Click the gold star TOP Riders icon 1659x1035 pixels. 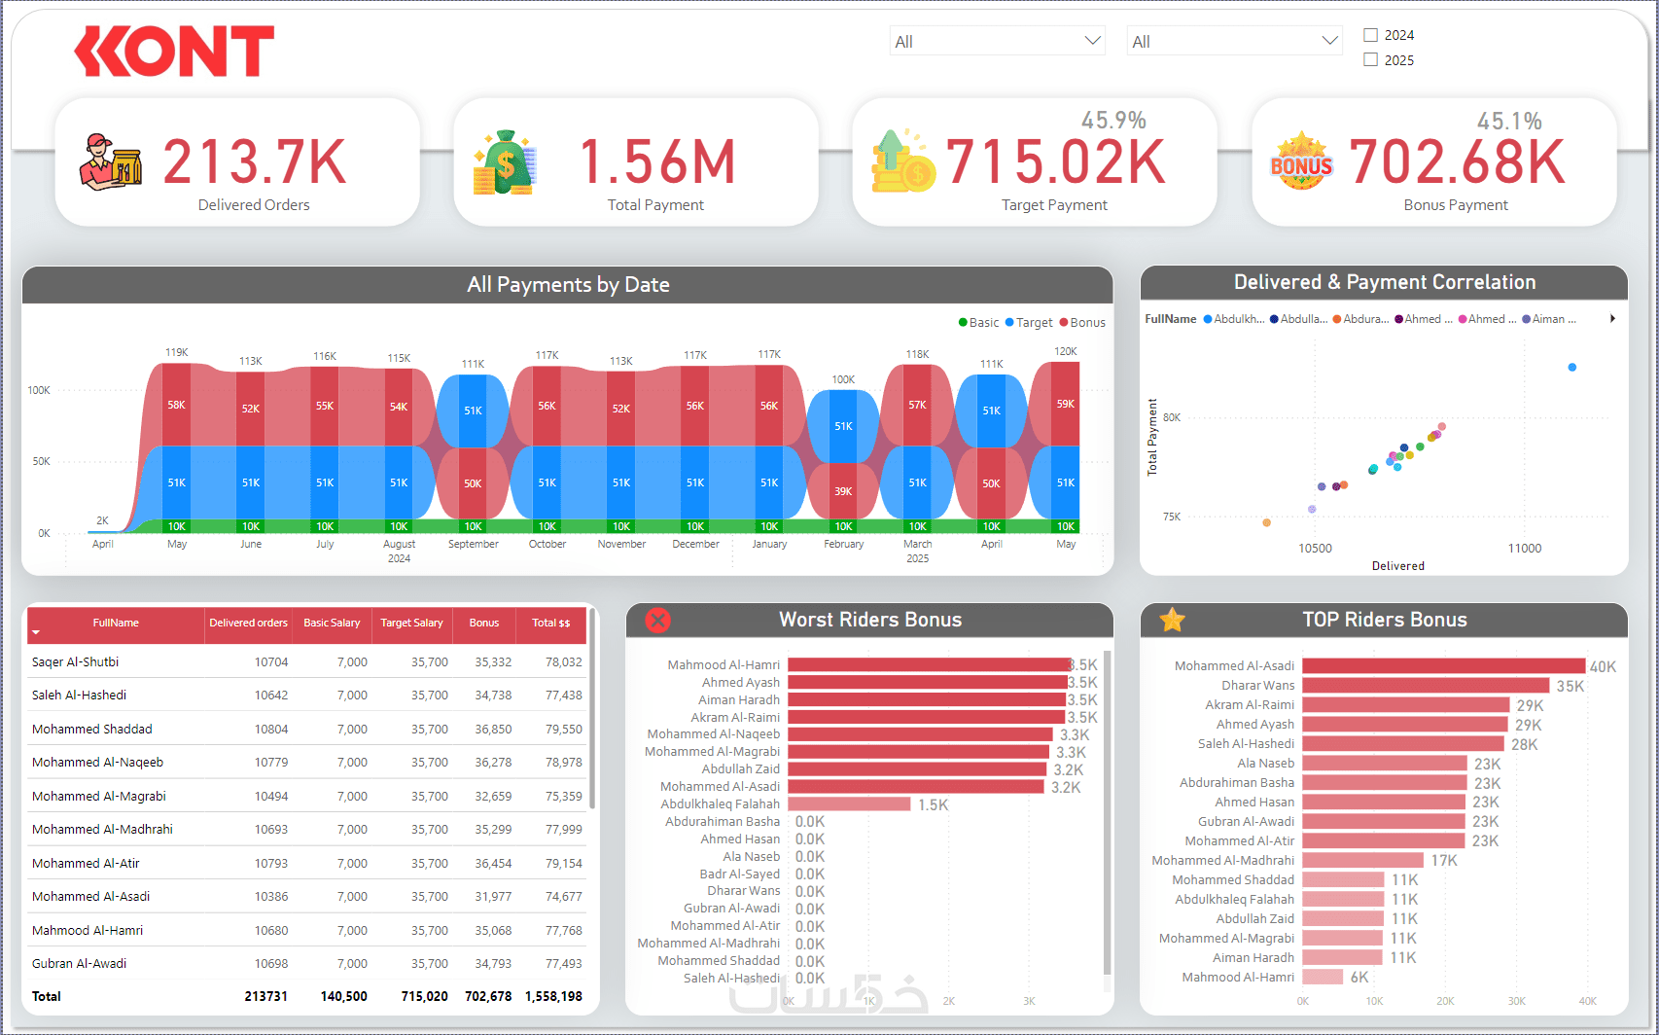1173,620
